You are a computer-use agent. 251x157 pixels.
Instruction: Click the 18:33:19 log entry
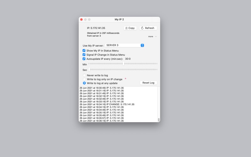coord(102,101)
